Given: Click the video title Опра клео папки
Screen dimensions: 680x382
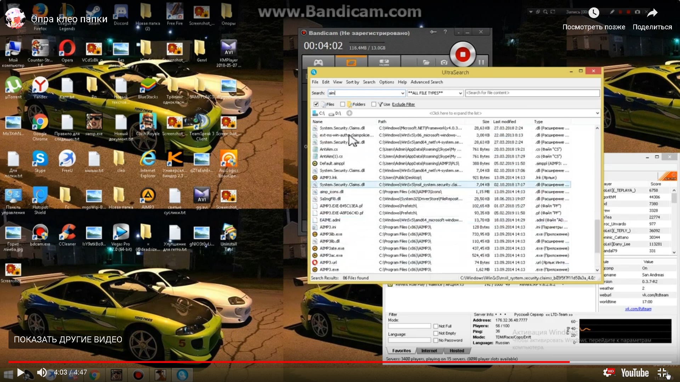Looking at the screenshot, I should tap(69, 19).
